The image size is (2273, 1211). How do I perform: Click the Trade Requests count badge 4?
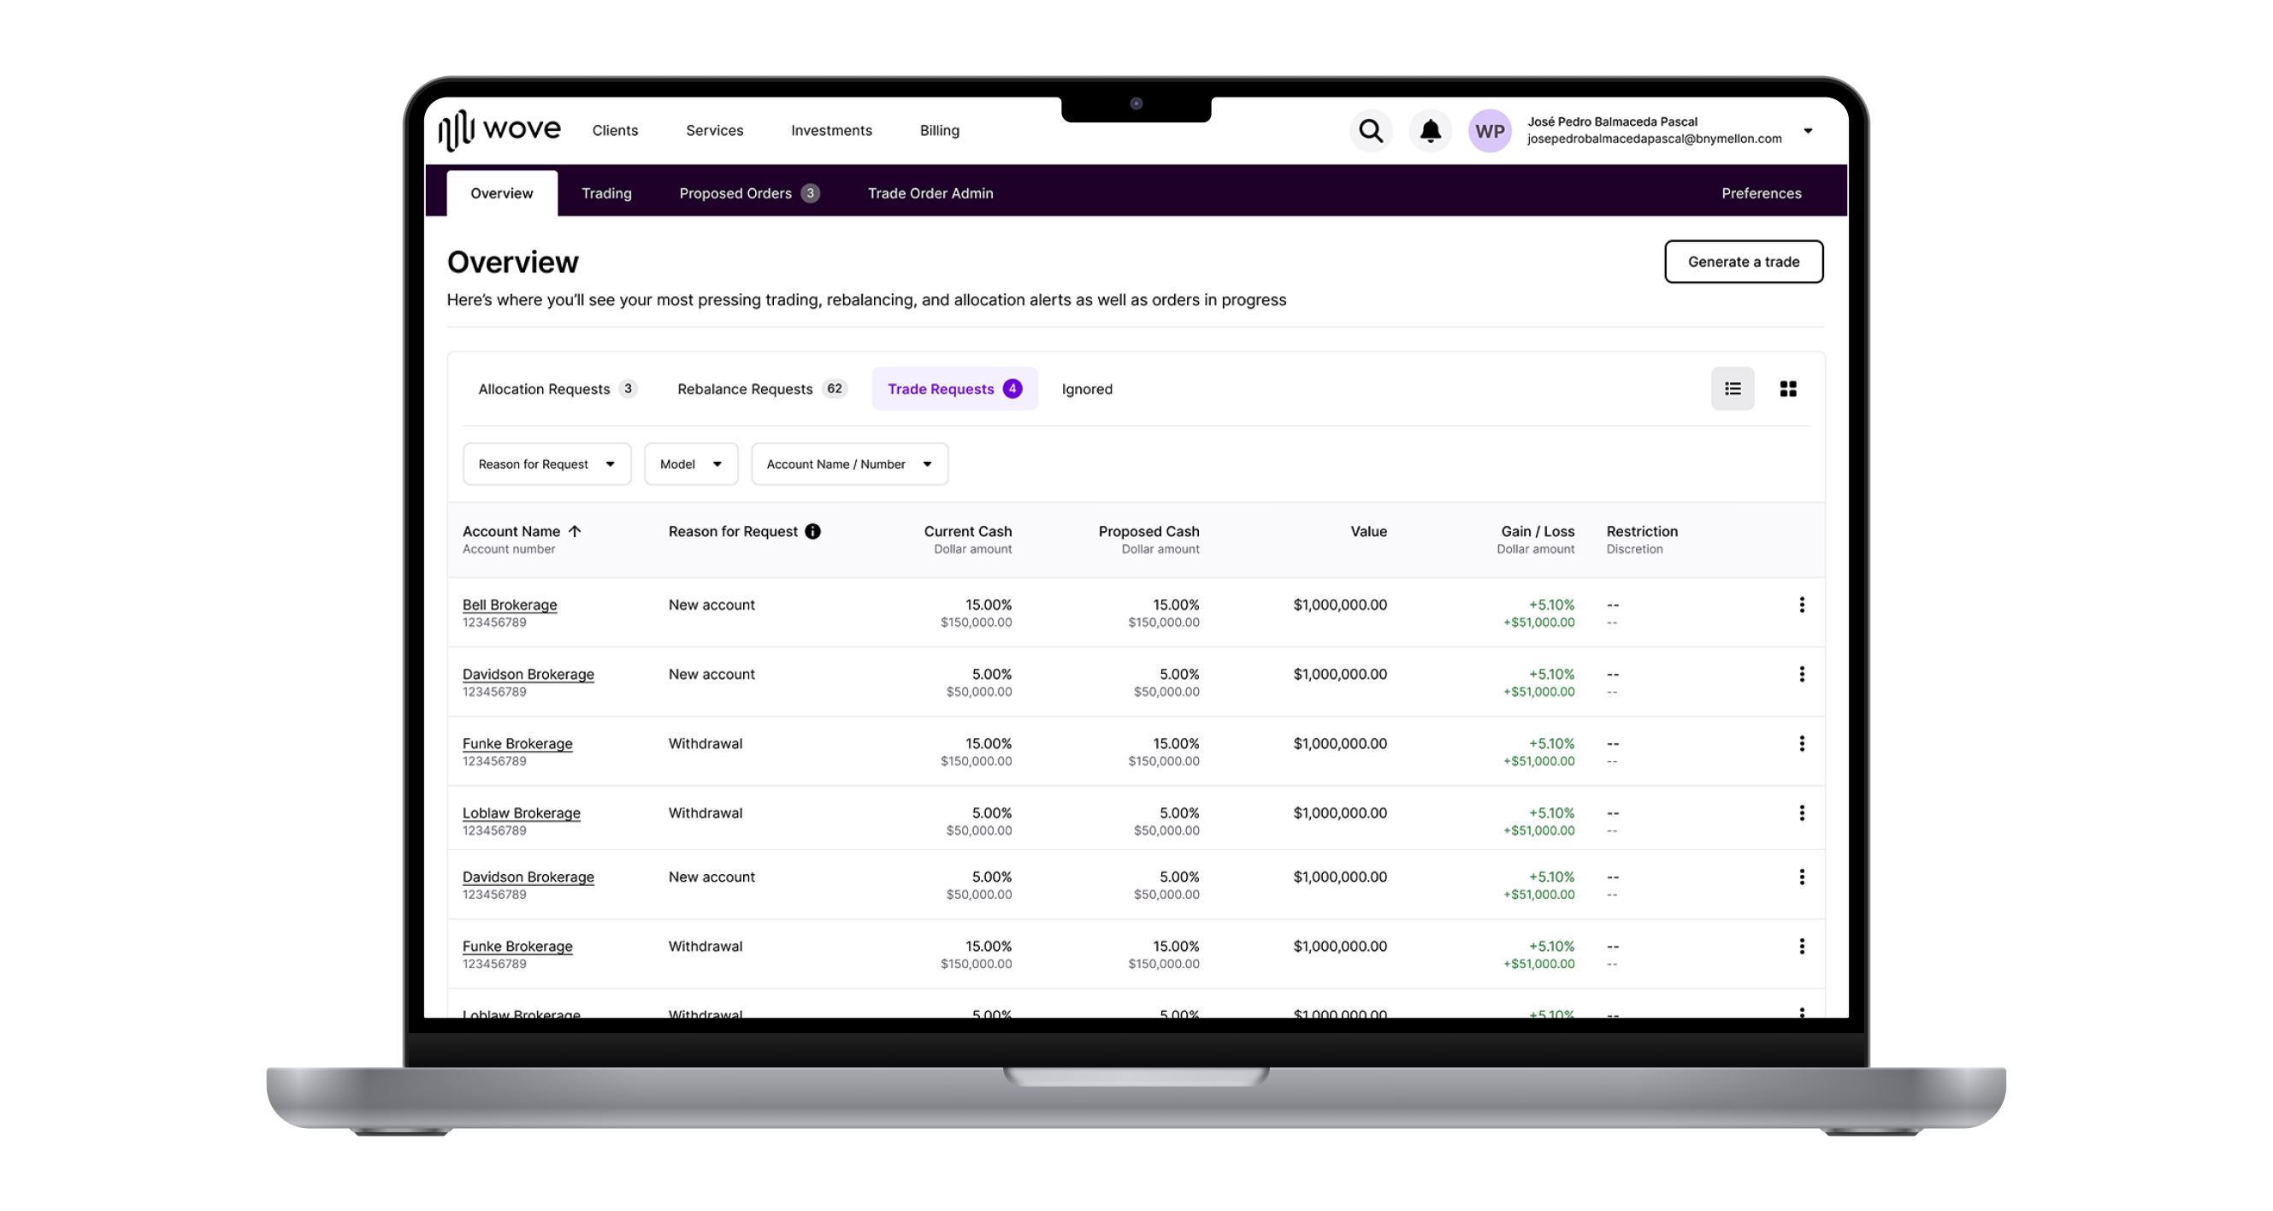(x=1013, y=388)
